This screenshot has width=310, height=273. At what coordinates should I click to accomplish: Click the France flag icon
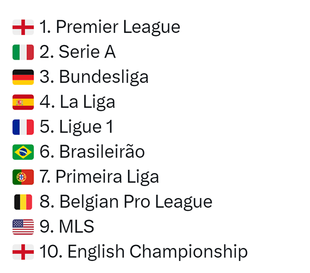click(x=23, y=127)
